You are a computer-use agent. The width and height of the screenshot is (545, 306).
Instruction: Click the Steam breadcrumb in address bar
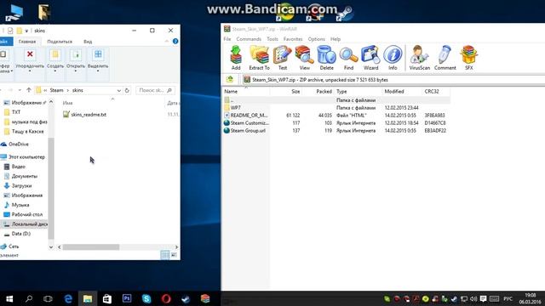(x=56, y=90)
